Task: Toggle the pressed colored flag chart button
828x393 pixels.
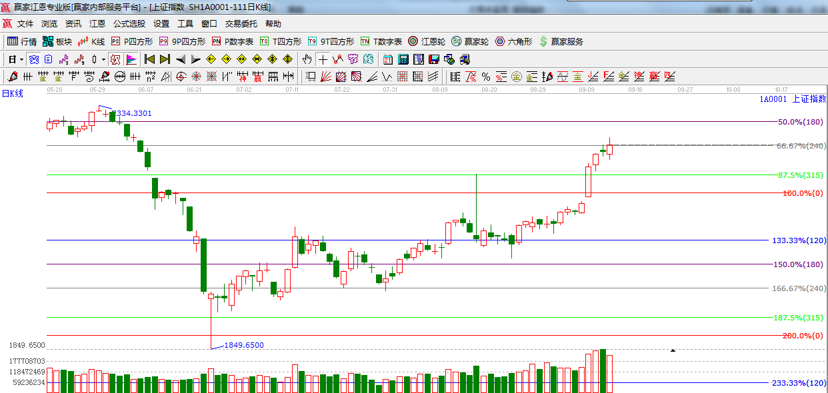Action: 131,59
